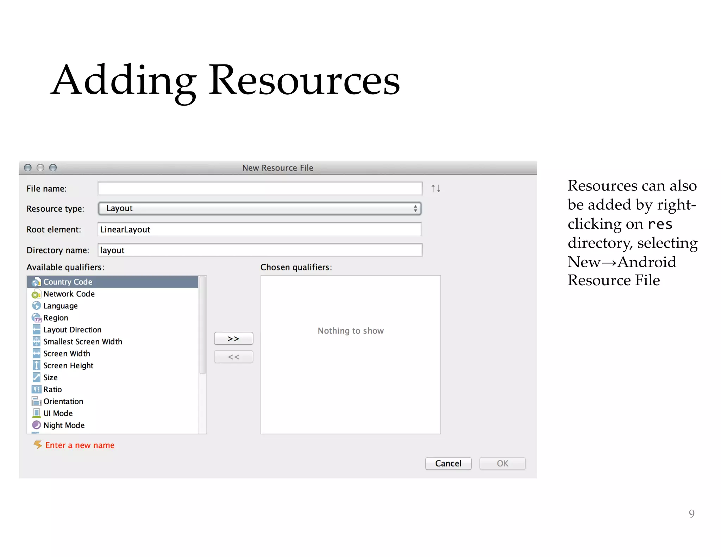This screenshot has width=721, height=557.
Task: Click the 'Enter a new name' warning text
Action: pyautogui.click(x=80, y=445)
